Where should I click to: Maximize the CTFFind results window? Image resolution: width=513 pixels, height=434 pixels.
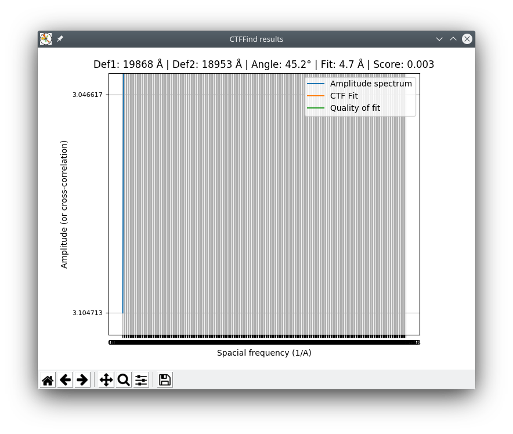(x=453, y=39)
